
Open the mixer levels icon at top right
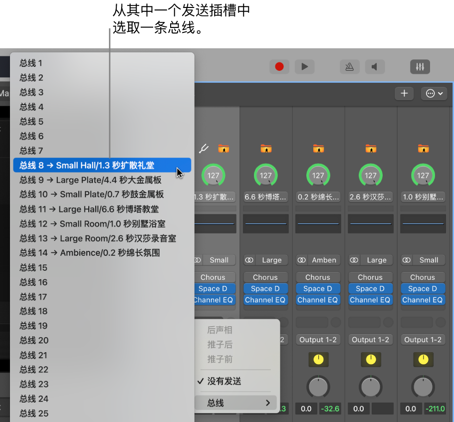[420, 66]
